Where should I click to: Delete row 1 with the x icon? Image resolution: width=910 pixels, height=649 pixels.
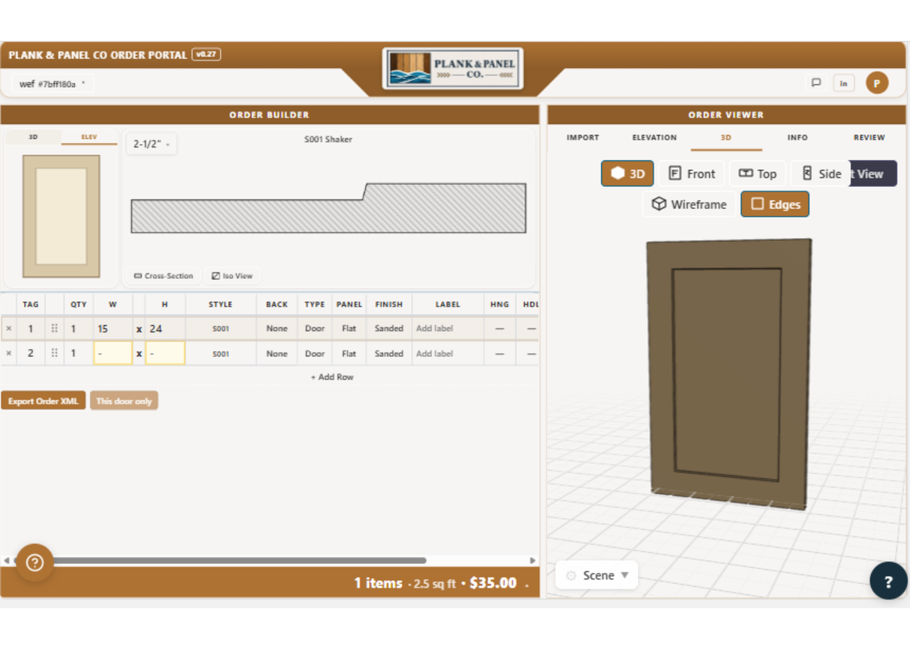coord(9,329)
